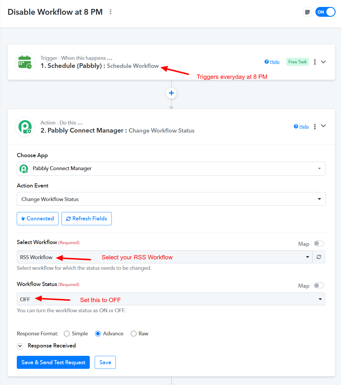Open the trigger step three-dot options
The width and height of the screenshot is (341, 385).
[x=315, y=62]
